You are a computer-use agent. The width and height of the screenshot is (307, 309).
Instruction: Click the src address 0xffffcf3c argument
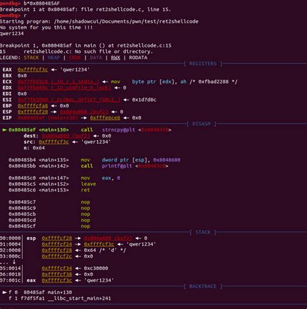pyautogui.click(x=54, y=142)
